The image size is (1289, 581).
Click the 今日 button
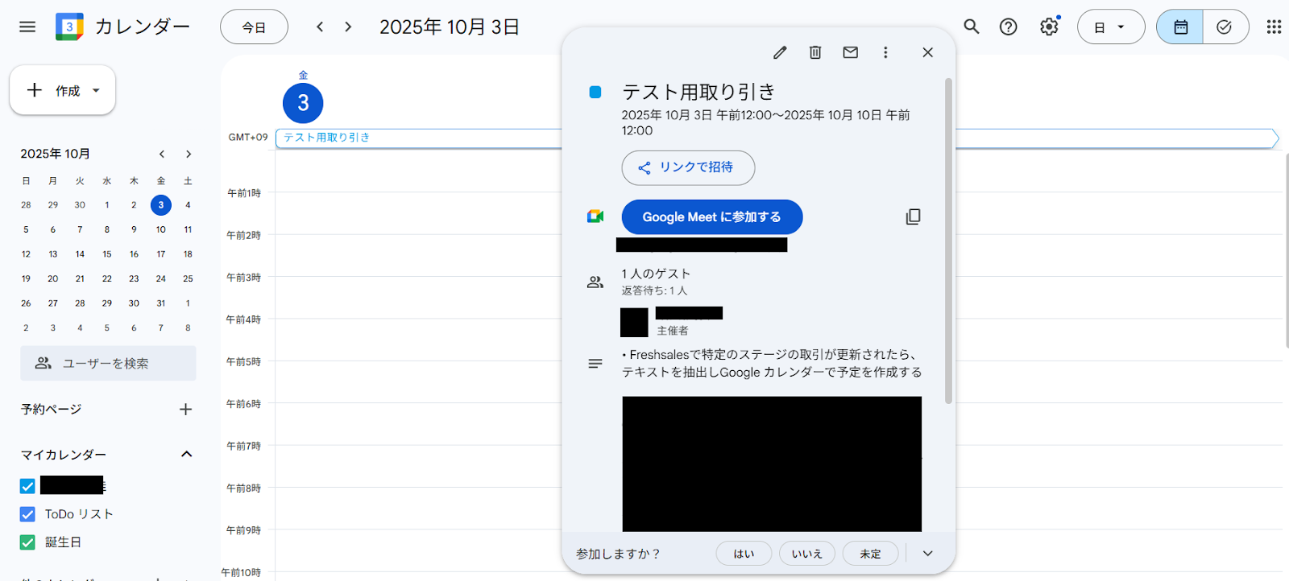(254, 27)
